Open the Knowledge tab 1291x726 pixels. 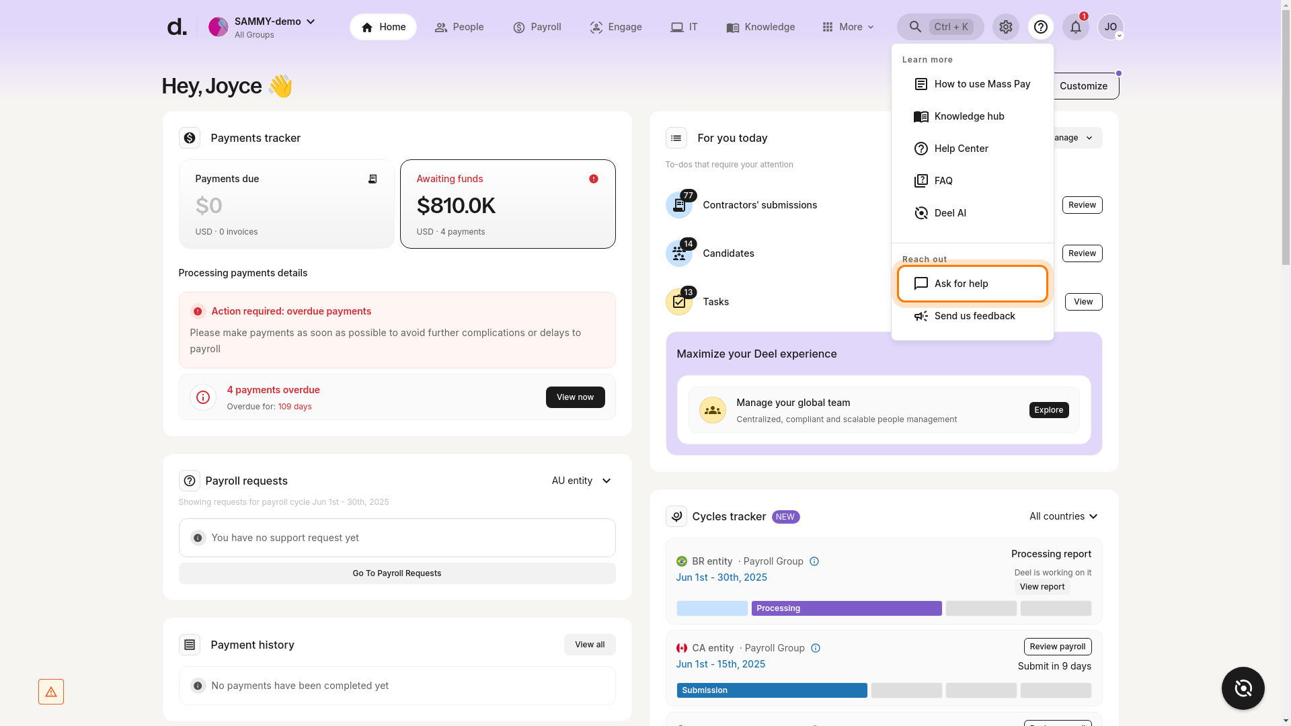click(x=760, y=27)
